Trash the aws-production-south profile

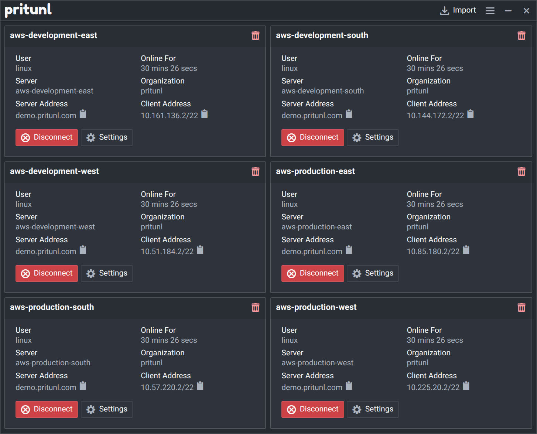pos(255,307)
